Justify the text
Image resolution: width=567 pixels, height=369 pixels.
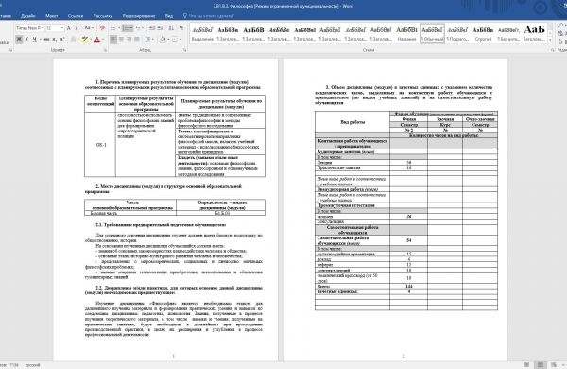pyautogui.click(x=137, y=39)
